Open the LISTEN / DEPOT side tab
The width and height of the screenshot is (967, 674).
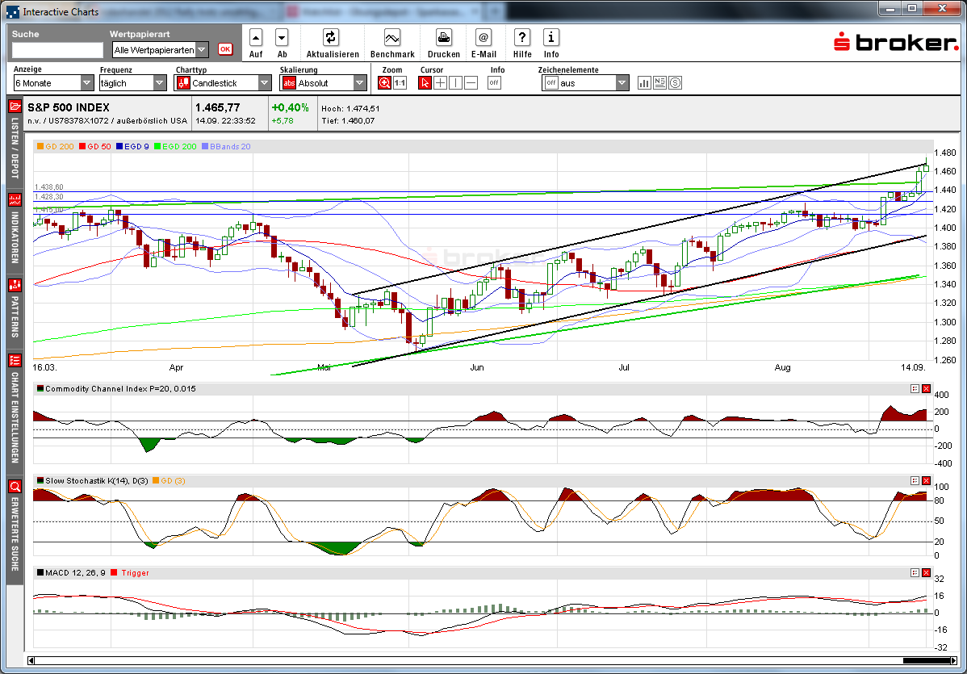pos(15,149)
